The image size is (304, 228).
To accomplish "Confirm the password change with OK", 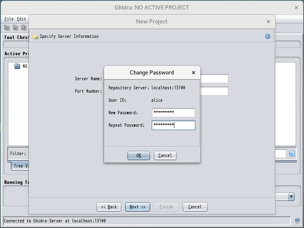I will (x=139, y=155).
